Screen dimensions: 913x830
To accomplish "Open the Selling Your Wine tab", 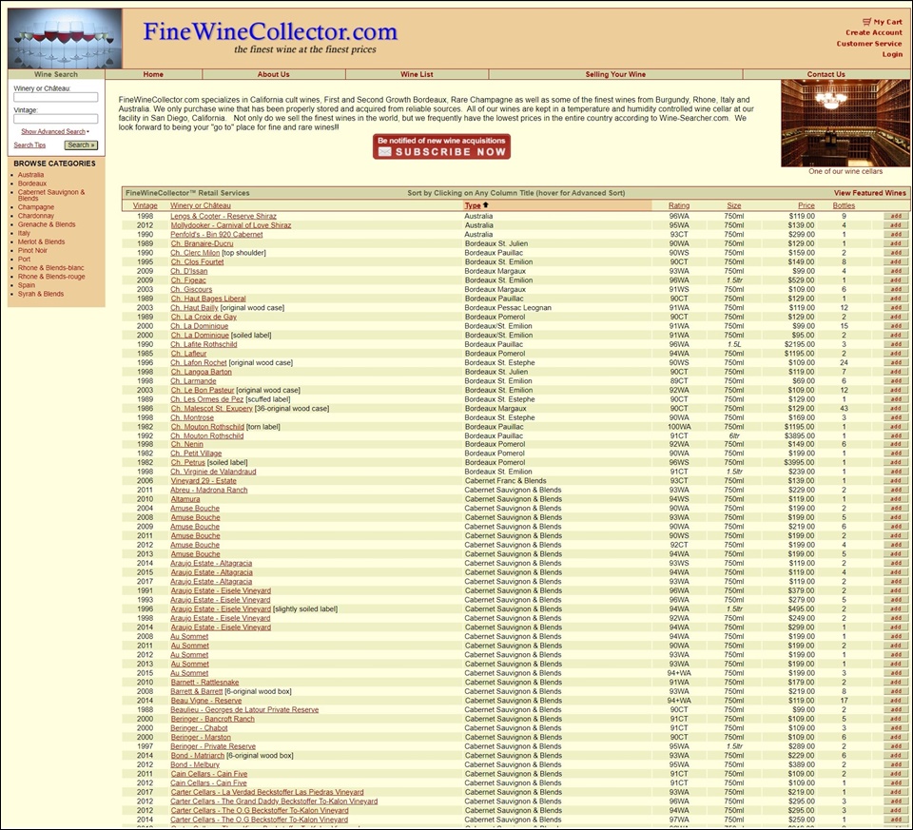I will point(615,74).
